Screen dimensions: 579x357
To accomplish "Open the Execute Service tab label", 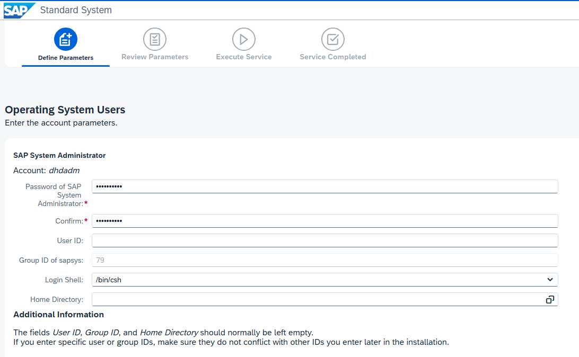I will 244,57.
